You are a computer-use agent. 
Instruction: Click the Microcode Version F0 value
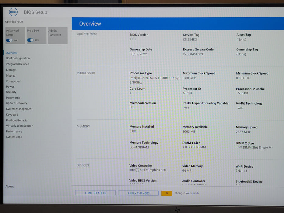pyautogui.click(x=131, y=107)
